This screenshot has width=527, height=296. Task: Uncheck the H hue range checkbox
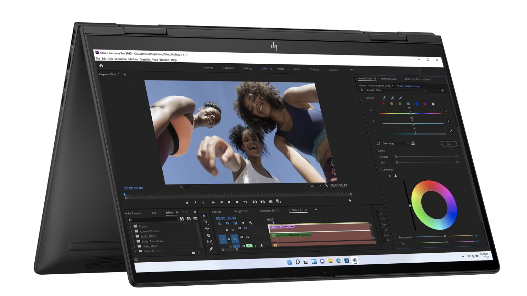click(446, 111)
